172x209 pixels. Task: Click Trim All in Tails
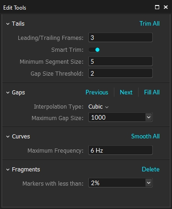pyautogui.click(x=150, y=24)
